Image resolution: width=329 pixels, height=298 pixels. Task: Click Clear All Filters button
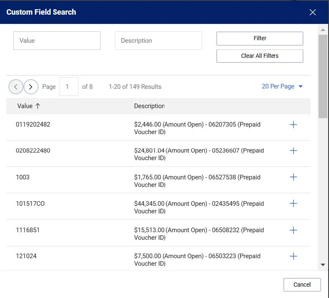(260, 56)
